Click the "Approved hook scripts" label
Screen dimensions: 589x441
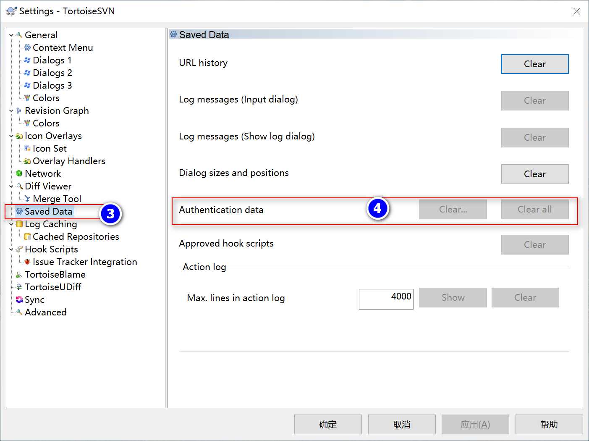226,243
